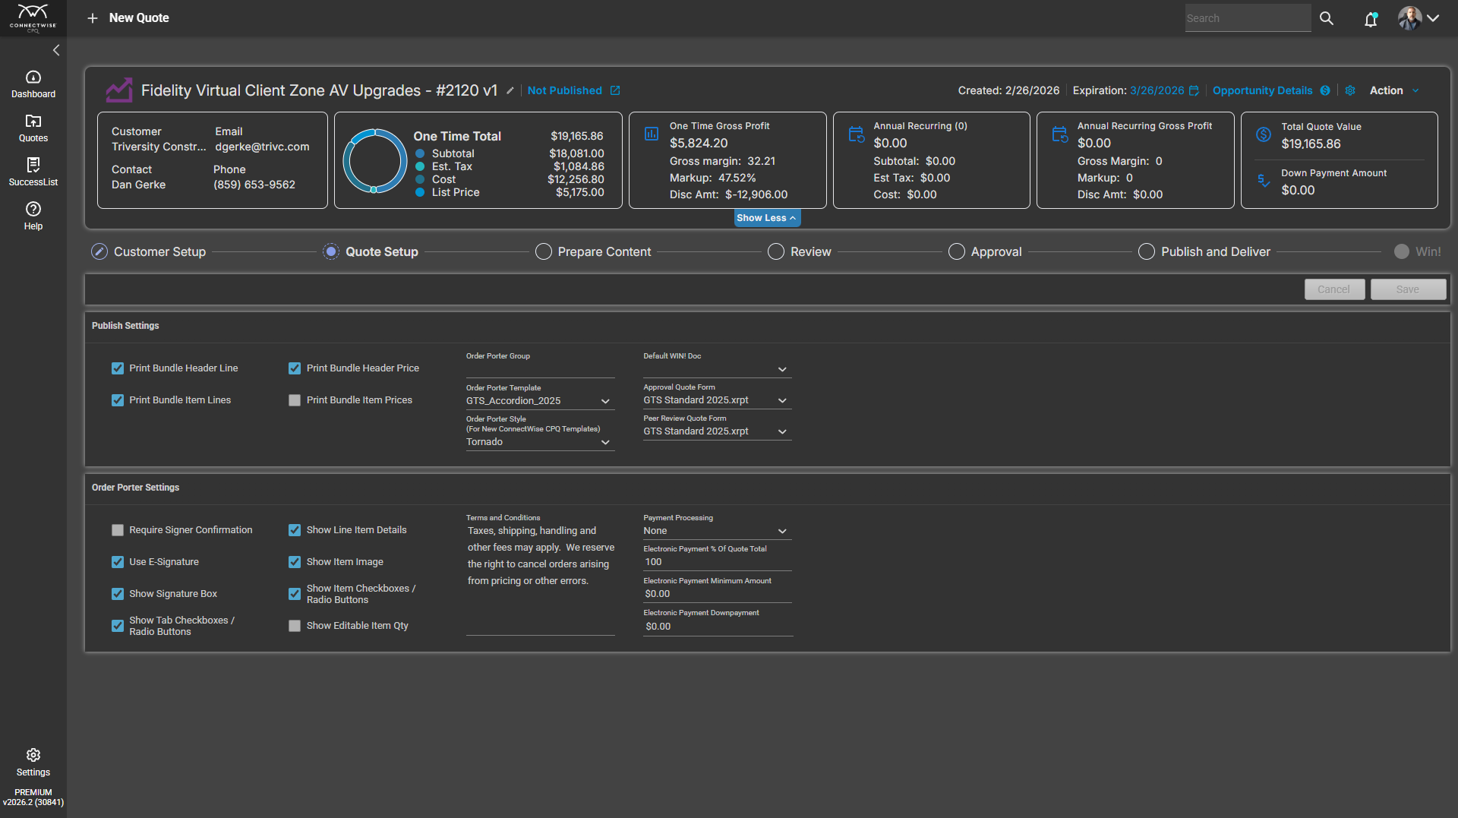Open the Action dropdown menu
This screenshot has width=1458, height=818.
[1394, 90]
